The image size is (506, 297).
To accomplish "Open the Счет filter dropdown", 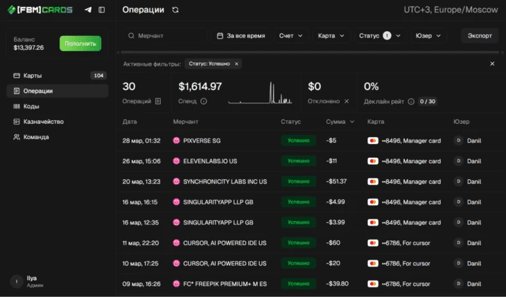I will click(x=290, y=35).
